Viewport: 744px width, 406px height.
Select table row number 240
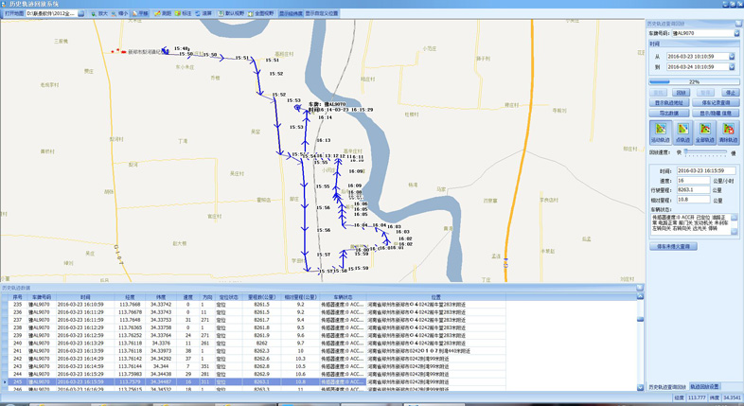click(x=17, y=344)
